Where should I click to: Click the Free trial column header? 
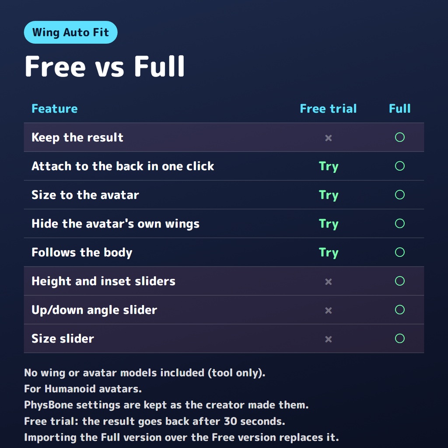[x=328, y=108]
